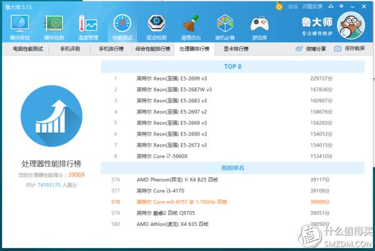Select row Xeon E5-2683 v3
The image size is (375, 251).
click(232, 101)
